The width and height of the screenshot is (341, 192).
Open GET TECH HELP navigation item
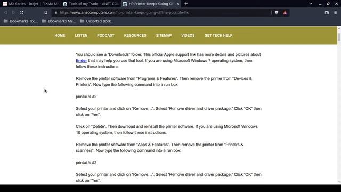coord(218,36)
